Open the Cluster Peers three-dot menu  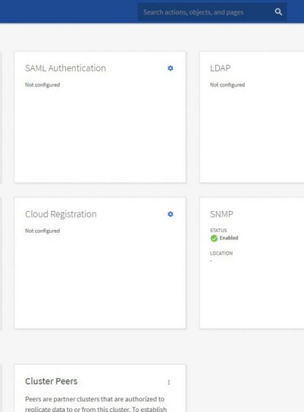[169, 382]
